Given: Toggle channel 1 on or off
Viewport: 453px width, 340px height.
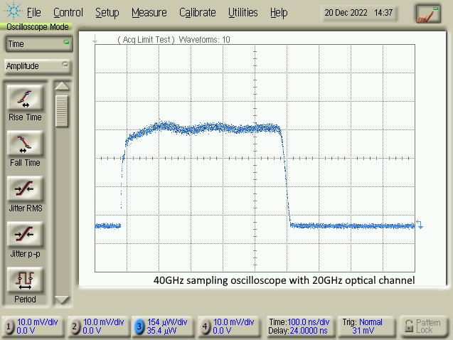Looking at the screenshot, I should [10, 326].
